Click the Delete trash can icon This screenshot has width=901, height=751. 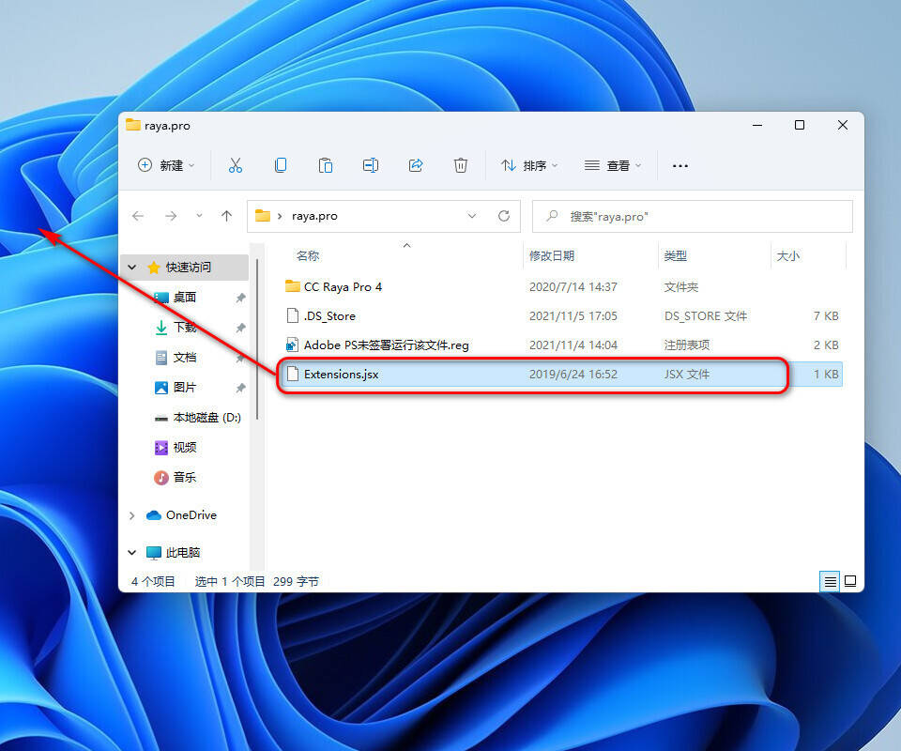coord(460,165)
